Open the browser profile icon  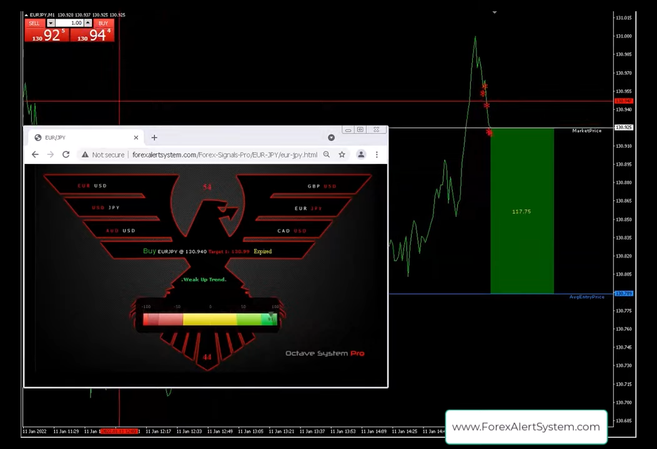tap(361, 155)
